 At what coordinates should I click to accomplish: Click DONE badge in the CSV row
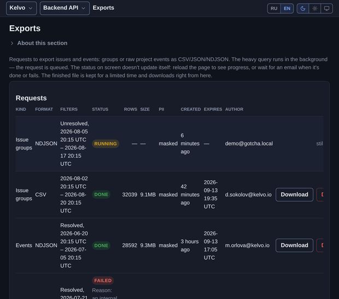[101, 194]
